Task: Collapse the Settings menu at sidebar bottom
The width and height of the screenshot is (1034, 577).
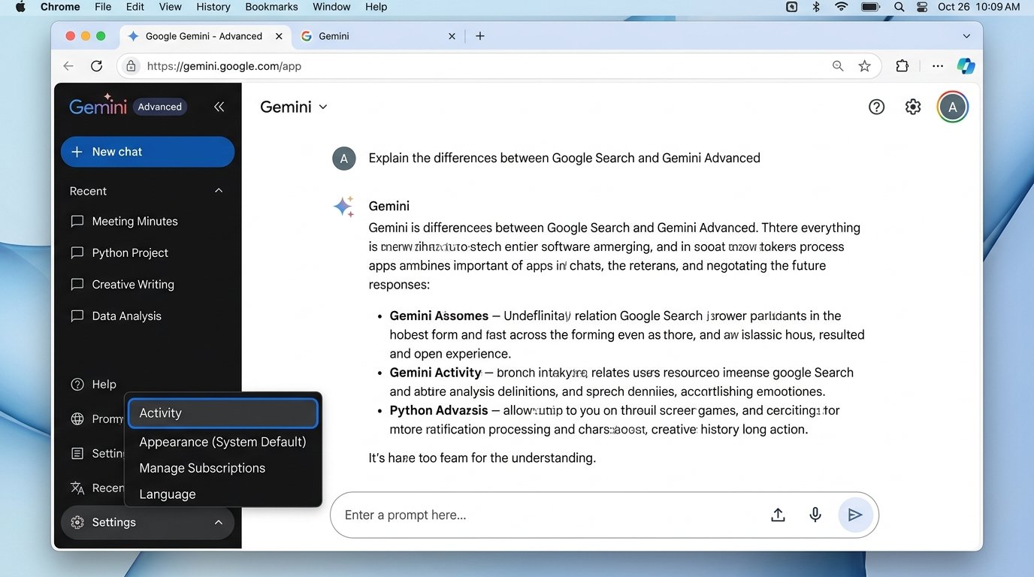Action: point(219,522)
